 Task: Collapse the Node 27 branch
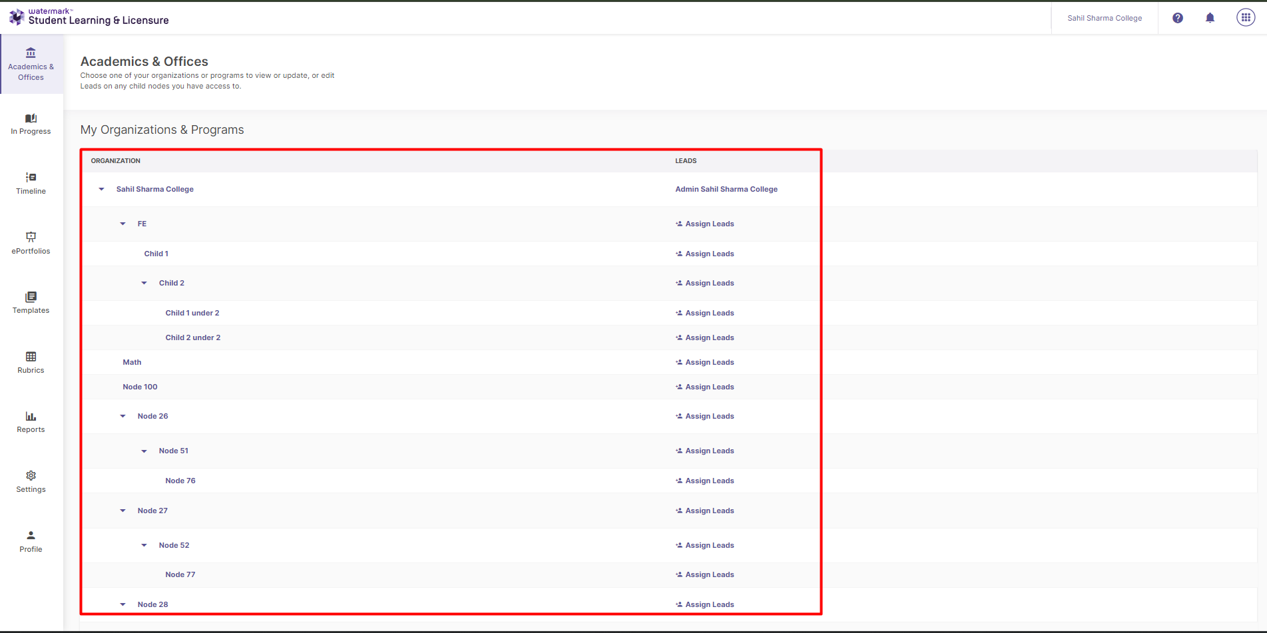pyautogui.click(x=123, y=511)
